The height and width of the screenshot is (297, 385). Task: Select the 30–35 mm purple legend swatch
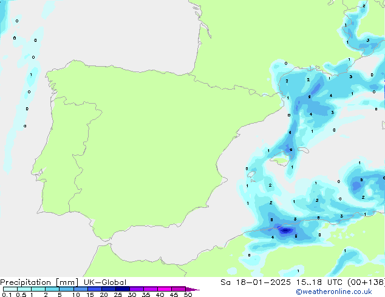point(136,289)
